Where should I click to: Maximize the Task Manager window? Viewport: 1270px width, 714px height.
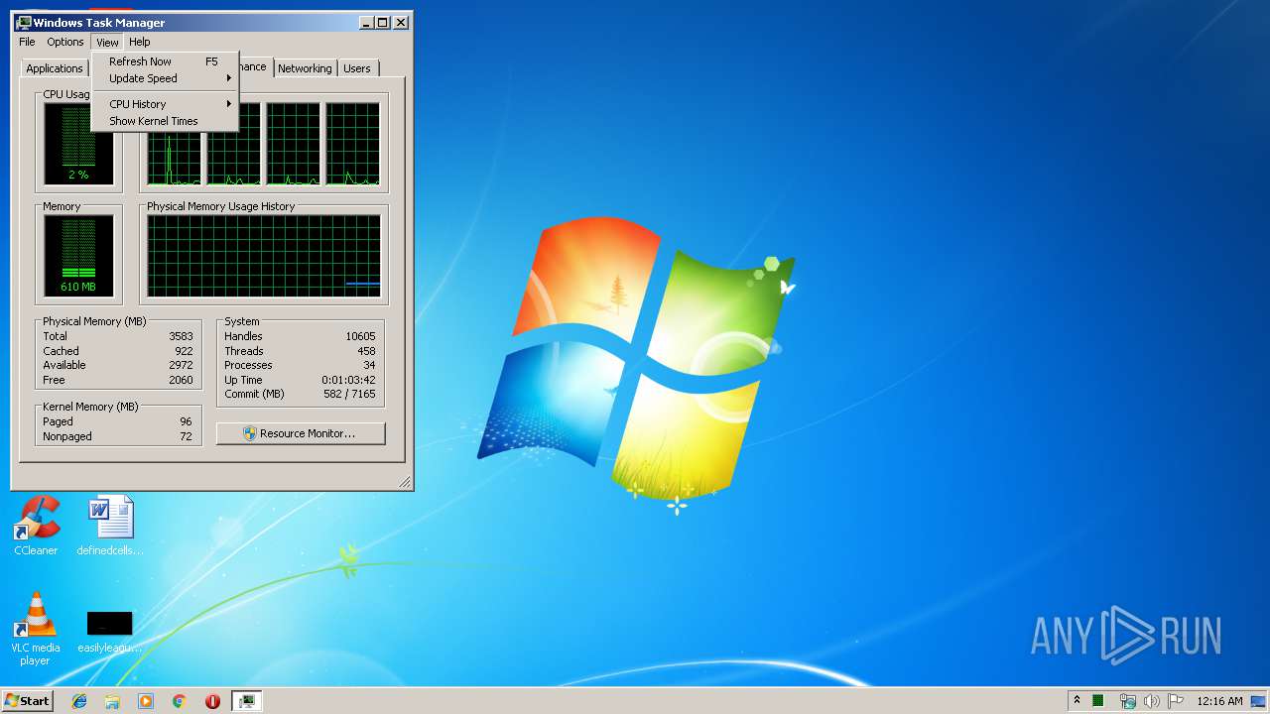point(383,22)
